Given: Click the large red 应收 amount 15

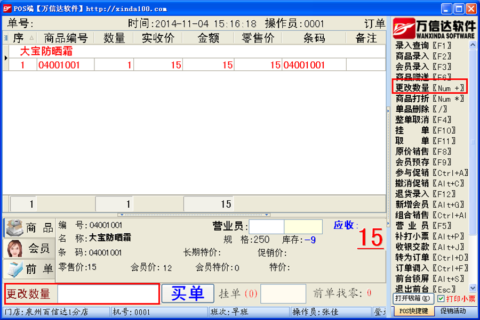Looking at the screenshot, I should [x=371, y=238].
